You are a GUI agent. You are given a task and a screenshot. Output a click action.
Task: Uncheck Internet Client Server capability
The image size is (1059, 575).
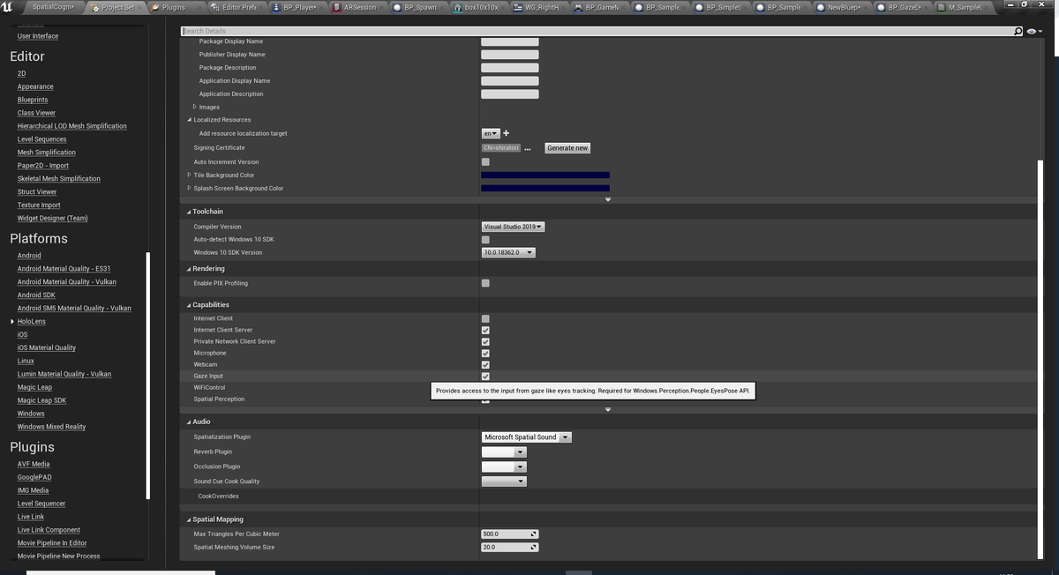[x=485, y=330]
